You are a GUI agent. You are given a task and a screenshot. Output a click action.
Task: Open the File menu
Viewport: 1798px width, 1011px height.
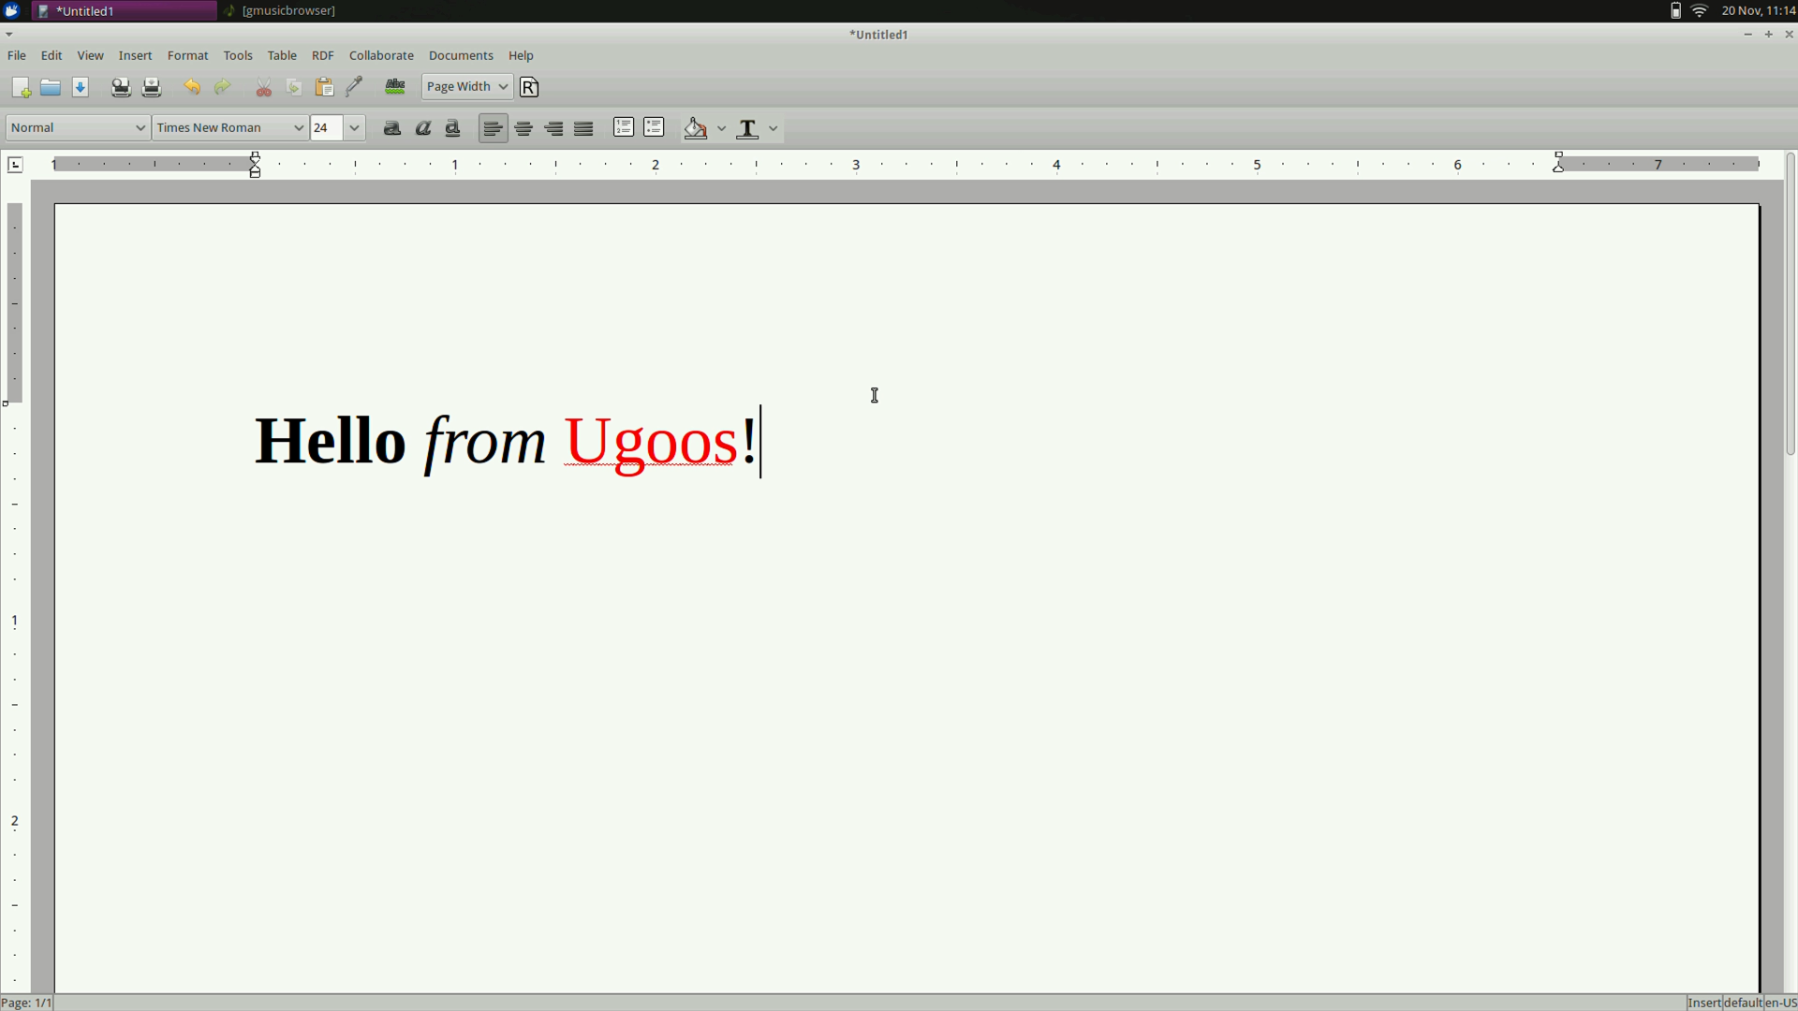17,56
